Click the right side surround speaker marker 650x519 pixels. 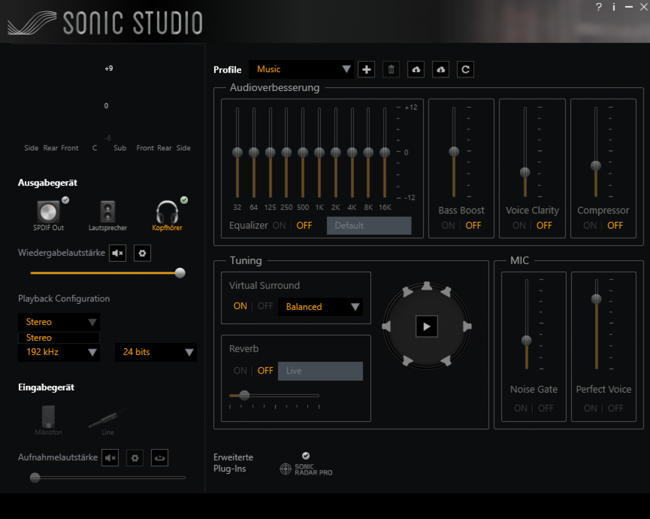point(467,326)
